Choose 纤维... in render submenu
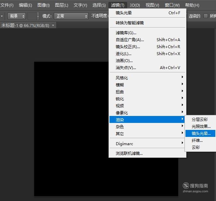Image resolution: width=216 pixels, height=201 pixels. [x=200, y=141]
